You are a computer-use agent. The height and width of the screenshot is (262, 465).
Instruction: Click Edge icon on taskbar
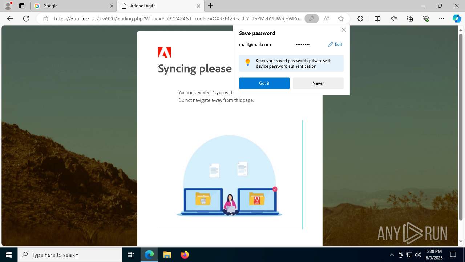coord(149,255)
